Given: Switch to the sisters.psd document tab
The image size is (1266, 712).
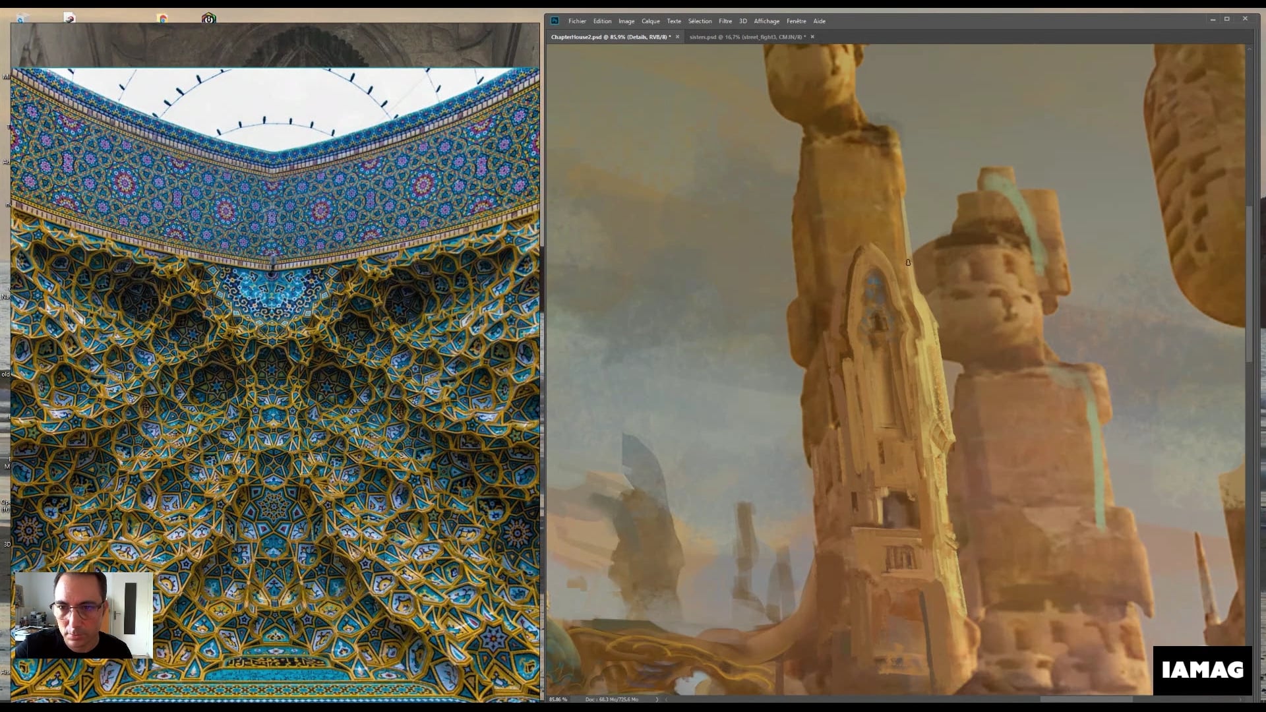Looking at the screenshot, I should click(x=745, y=37).
